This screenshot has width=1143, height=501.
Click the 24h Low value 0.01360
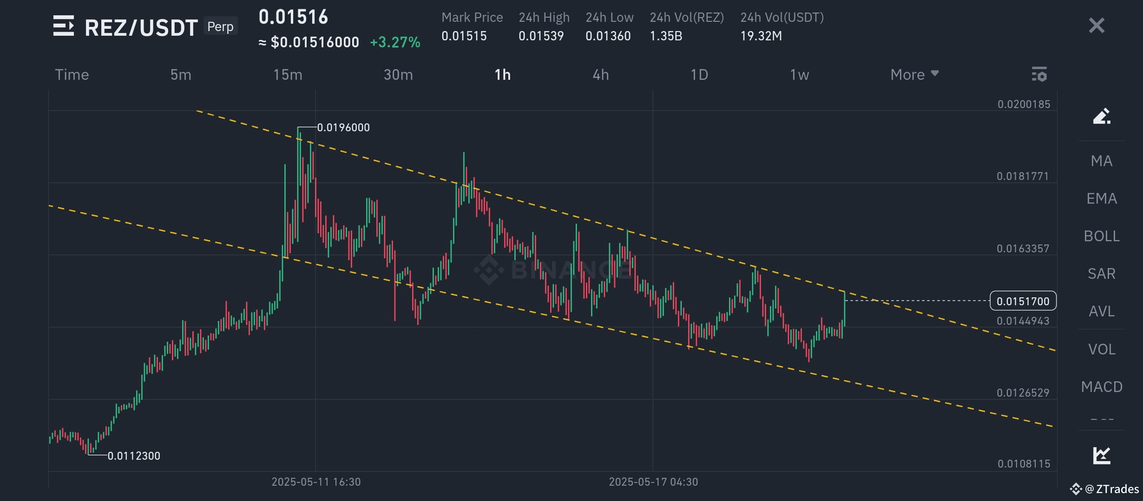(x=608, y=36)
